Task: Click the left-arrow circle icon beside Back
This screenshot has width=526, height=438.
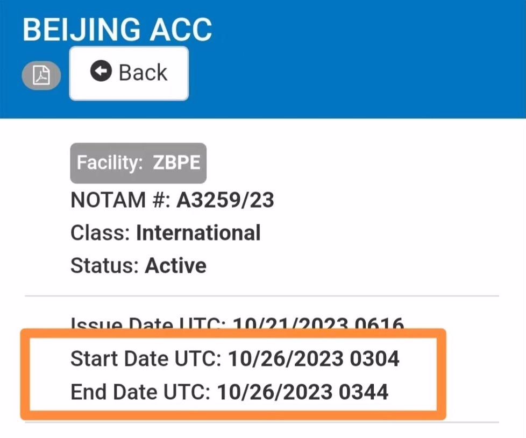Action: pos(101,72)
